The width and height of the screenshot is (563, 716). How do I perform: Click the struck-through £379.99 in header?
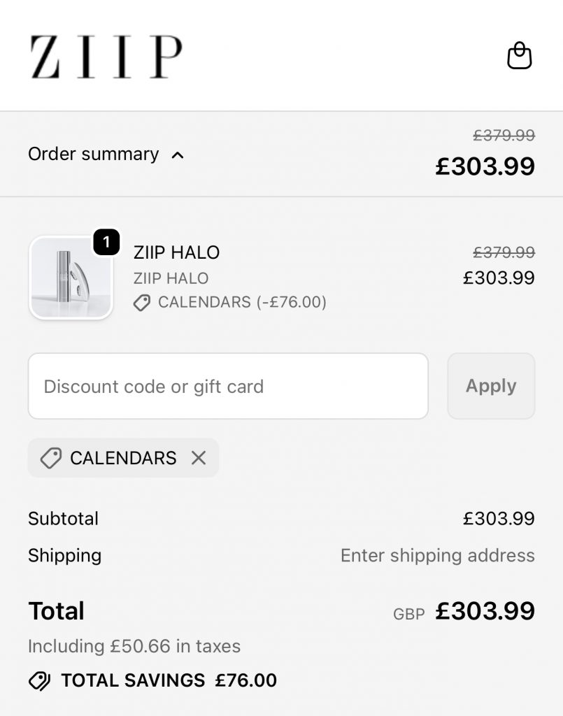pos(504,135)
